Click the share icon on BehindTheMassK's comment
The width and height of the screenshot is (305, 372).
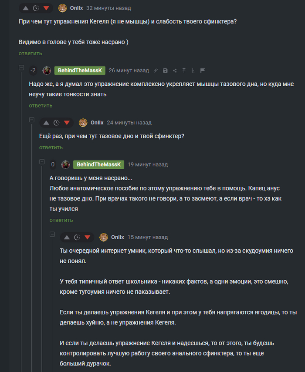point(175,70)
